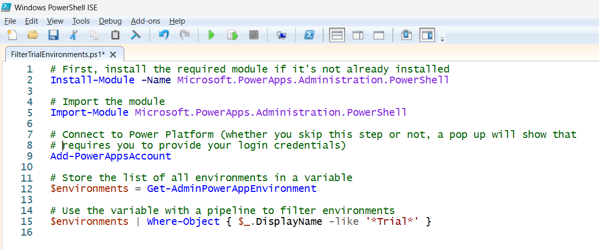Click the PowerShell ISE title bar icon
Image resolution: width=599 pixels, height=249 pixels.
click(6, 7)
